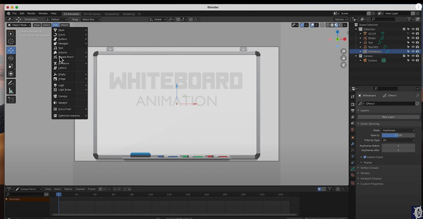Select the Add Cube tool
Image resolution: width=423 pixels, height=219 pixels.
[11, 100]
